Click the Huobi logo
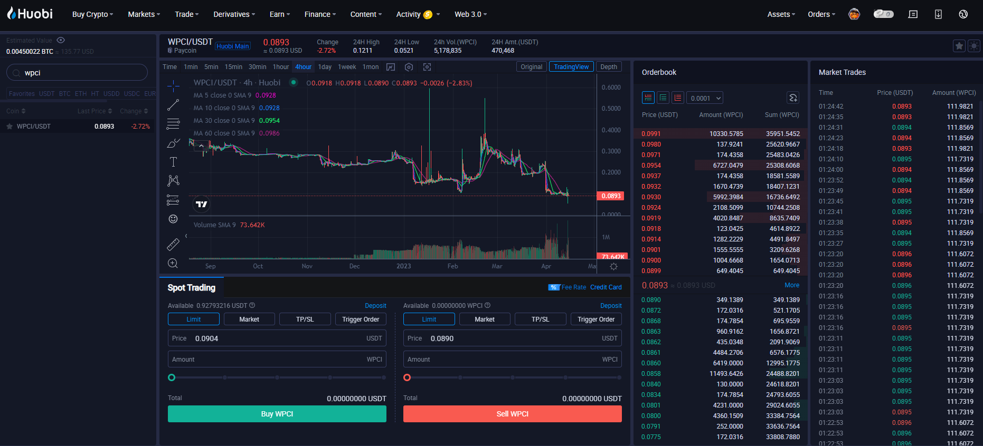Image resolution: width=983 pixels, height=446 pixels. click(x=30, y=14)
